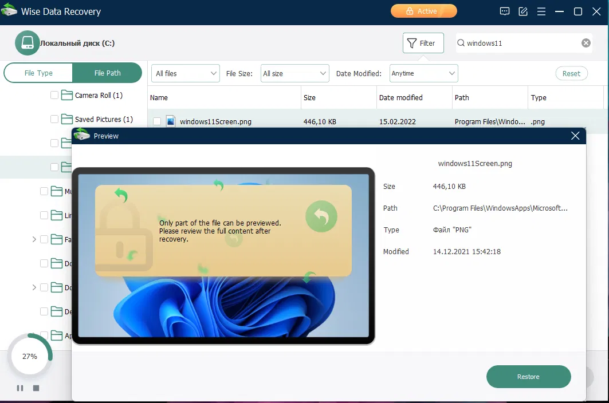Switch to the File Path tab
Viewport: 609px width, 403px height.
[107, 73]
